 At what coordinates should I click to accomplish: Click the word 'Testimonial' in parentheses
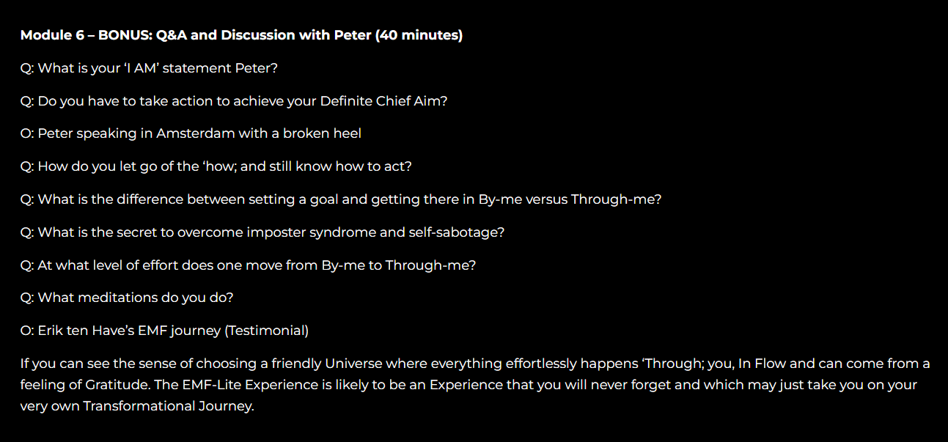[267, 331]
